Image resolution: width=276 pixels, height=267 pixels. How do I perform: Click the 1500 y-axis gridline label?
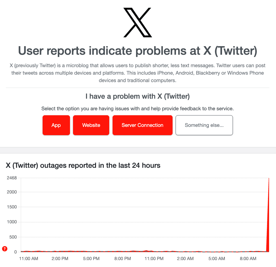pyautogui.click(x=12, y=207)
